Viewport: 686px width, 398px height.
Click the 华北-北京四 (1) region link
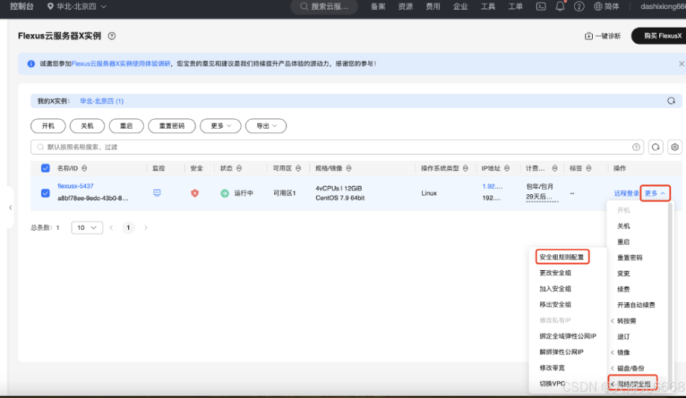[x=101, y=101]
